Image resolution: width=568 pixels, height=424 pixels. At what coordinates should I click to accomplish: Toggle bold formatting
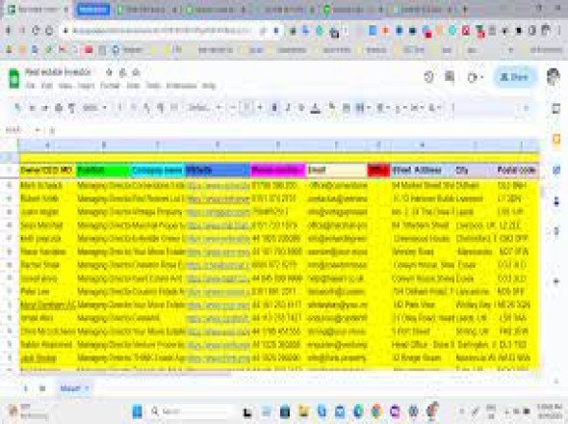coord(274,108)
